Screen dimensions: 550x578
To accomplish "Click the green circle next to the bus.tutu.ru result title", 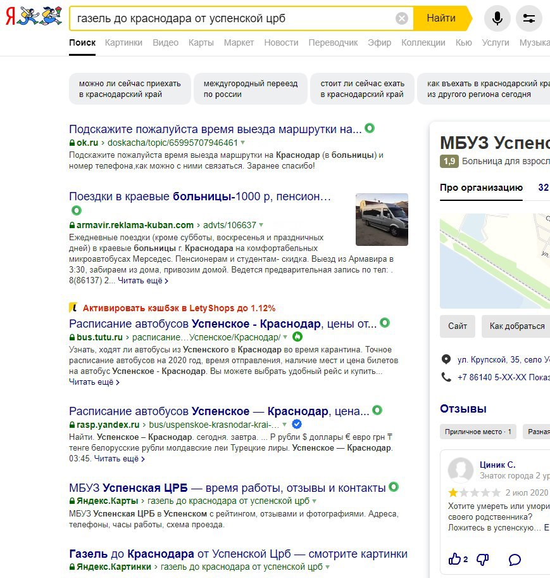I will pos(385,323).
